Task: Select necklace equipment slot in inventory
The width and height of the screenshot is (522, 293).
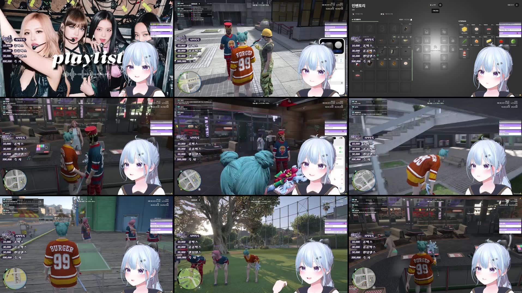Action: pos(418,40)
